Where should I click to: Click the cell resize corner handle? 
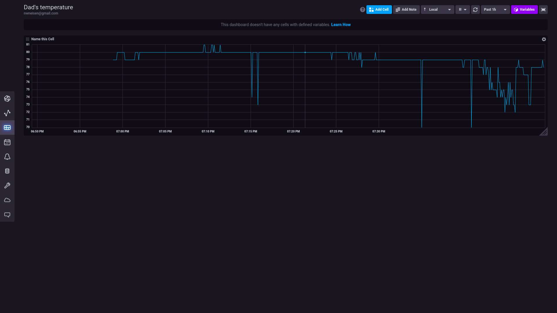tap(543, 132)
